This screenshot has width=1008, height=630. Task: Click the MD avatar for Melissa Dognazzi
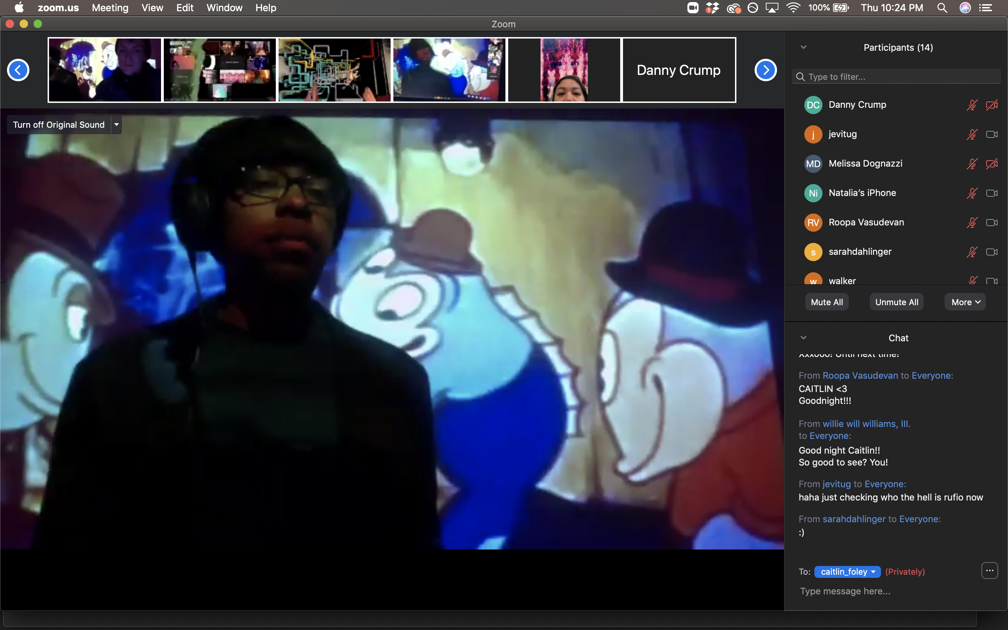[x=813, y=164]
